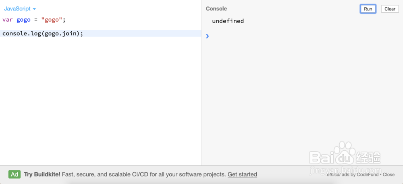403x184 pixels.
Task: Click the arrow next to JavaScript
Action: pos(34,9)
